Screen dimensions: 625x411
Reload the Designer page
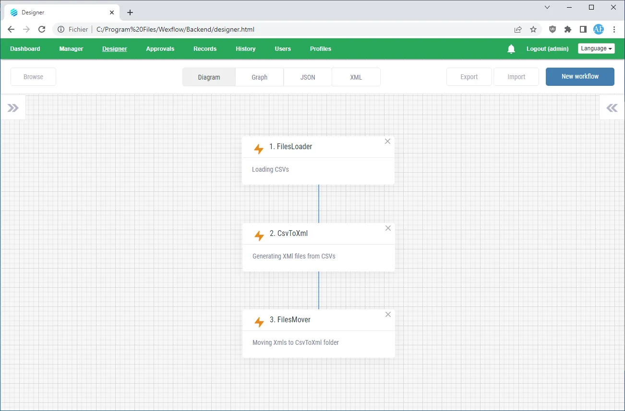(42, 29)
